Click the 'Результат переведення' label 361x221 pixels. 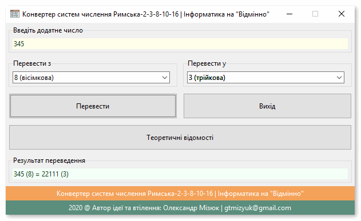pos(49,160)
